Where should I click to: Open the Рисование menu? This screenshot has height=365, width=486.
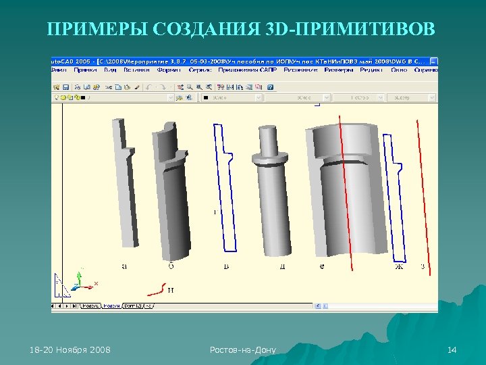click(300, 70)
